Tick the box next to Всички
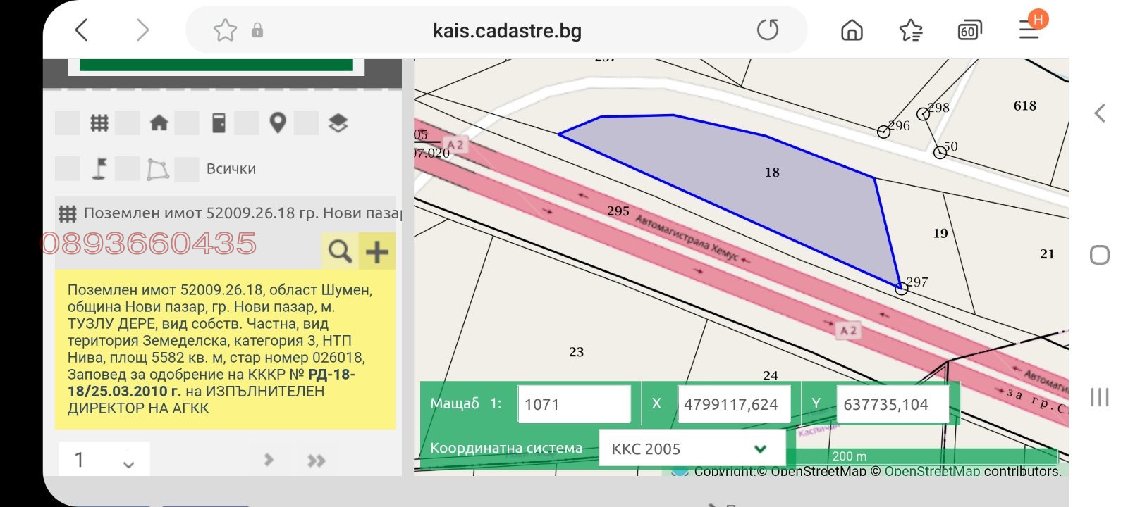The width and height of the screenshot is (1128, 507). coord(187,169)
